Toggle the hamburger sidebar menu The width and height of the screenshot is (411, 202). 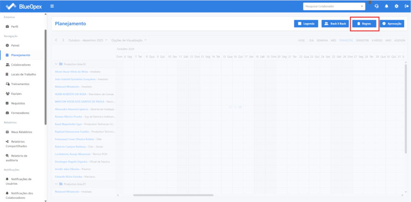pos(52,6)
